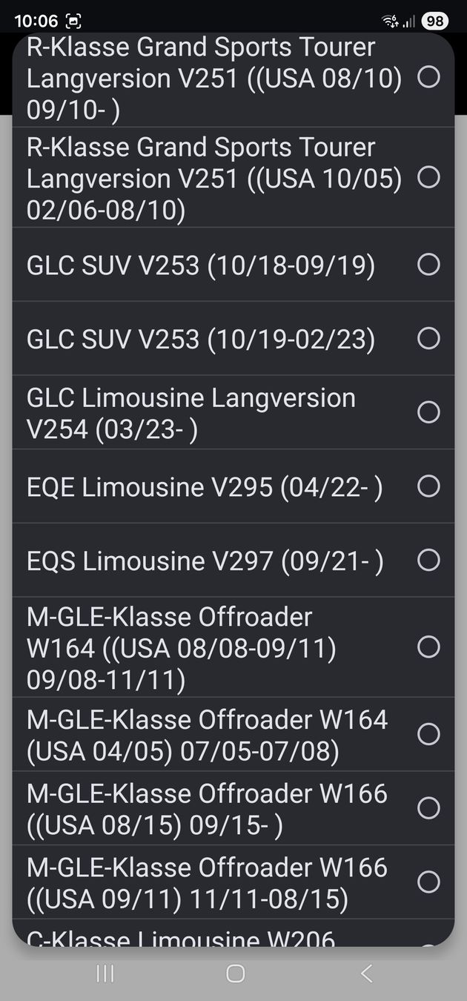
Task: Select EQS Limousine V297 radio button
Action: (x=428, y=561)
